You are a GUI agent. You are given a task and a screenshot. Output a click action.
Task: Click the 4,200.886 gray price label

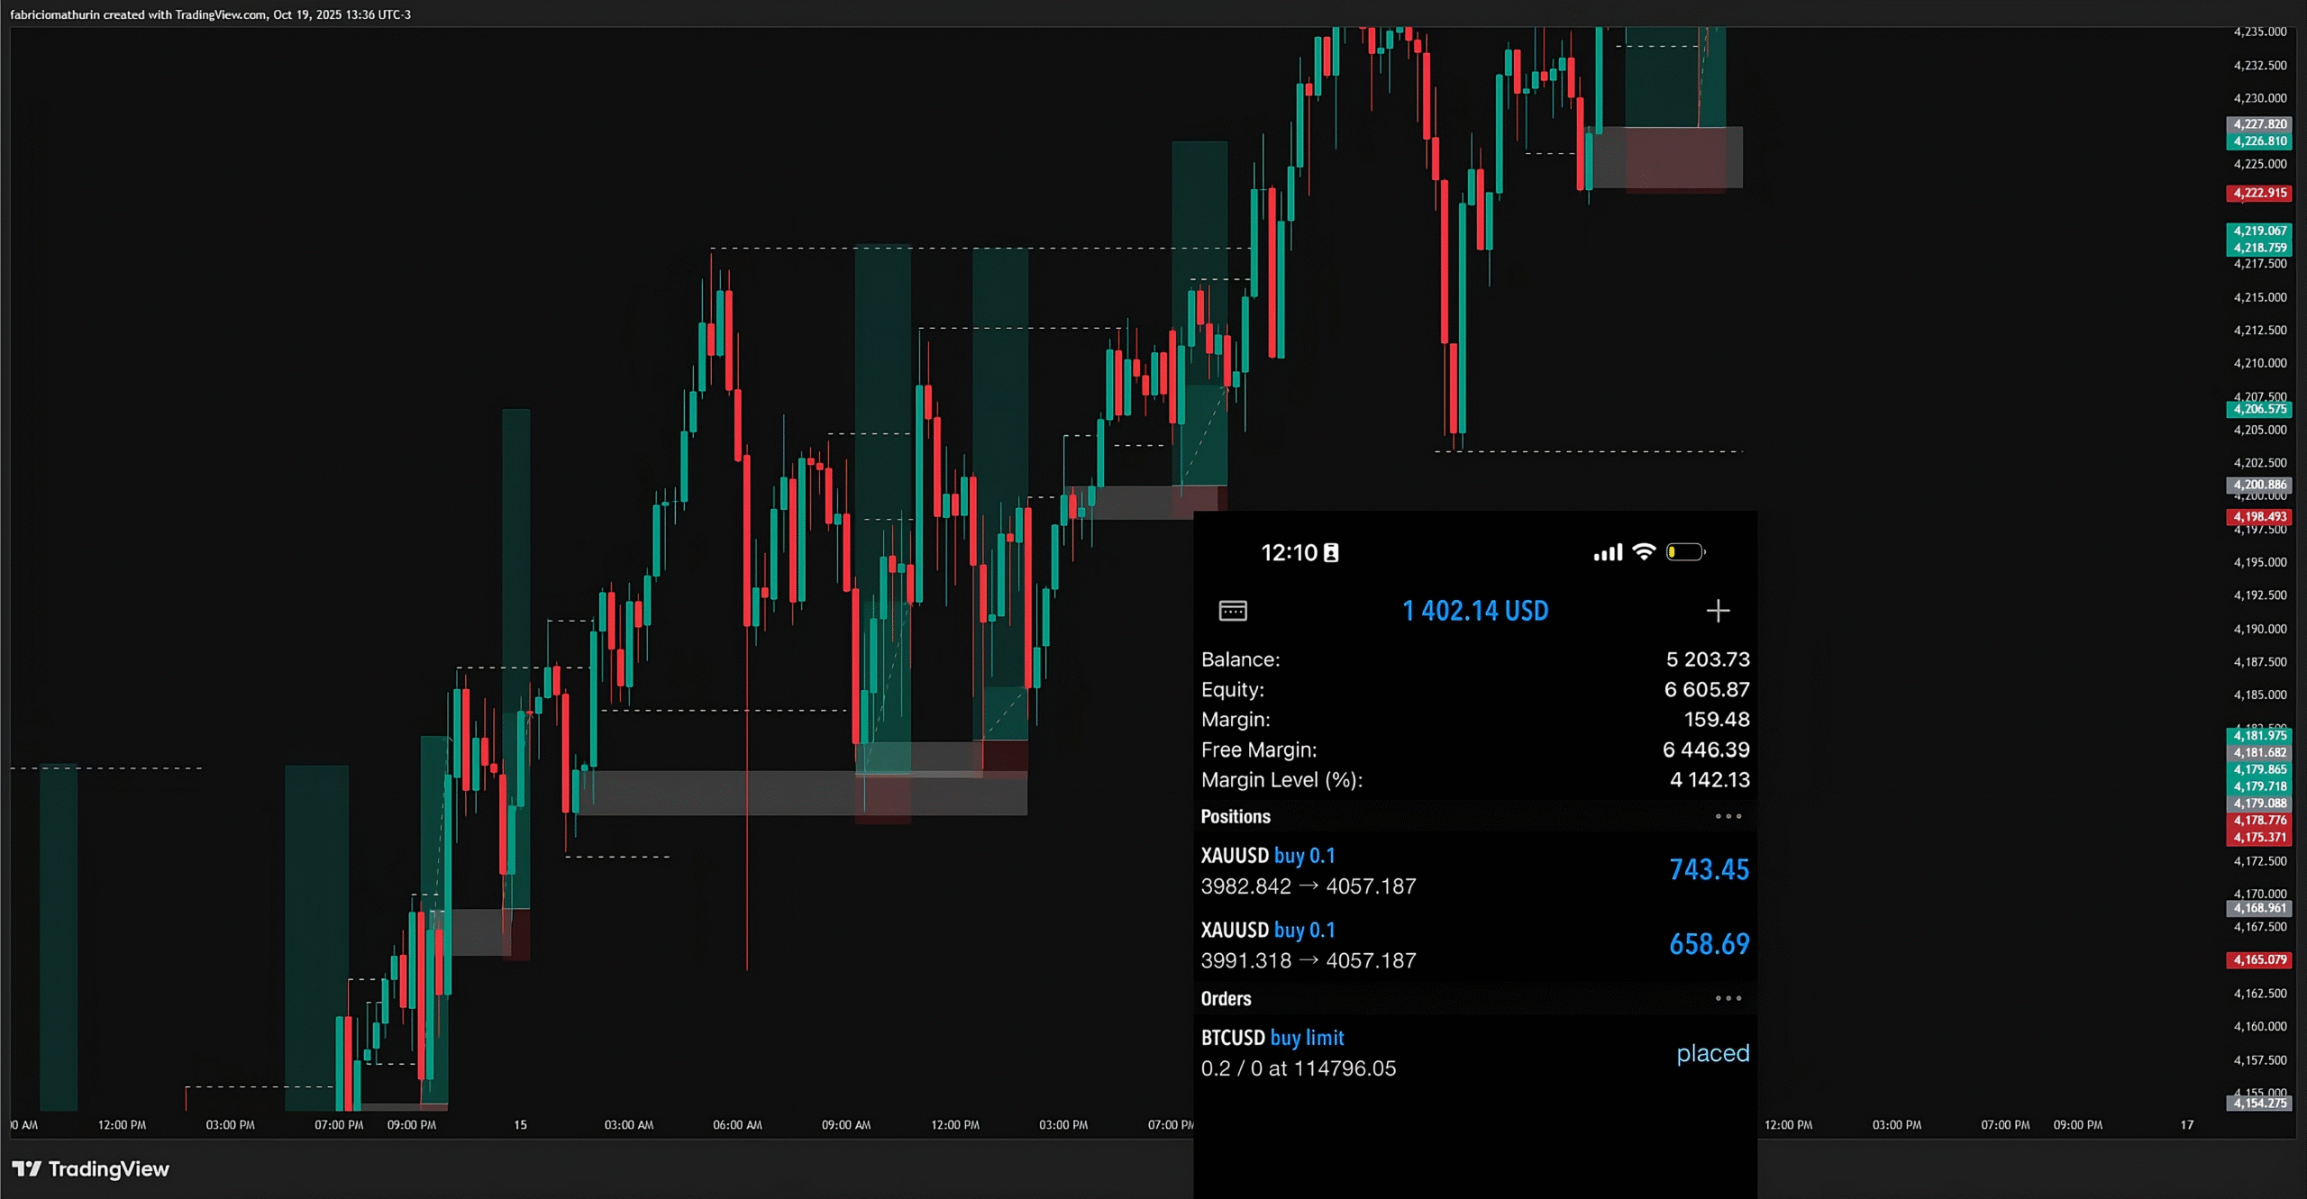tap(2259, 485)
